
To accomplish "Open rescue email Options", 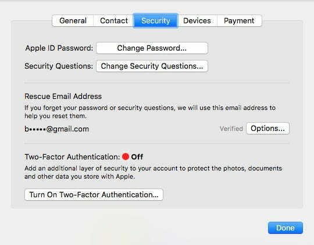I will tap(267, 128).
